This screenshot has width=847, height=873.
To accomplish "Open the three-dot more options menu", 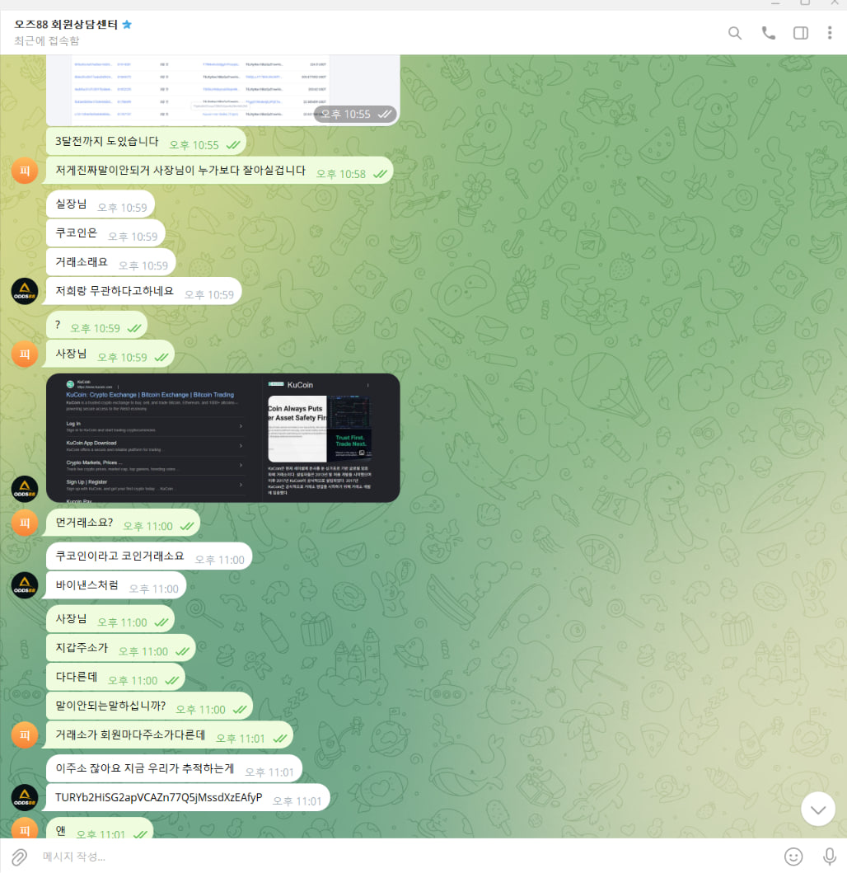I will [829, 33].
